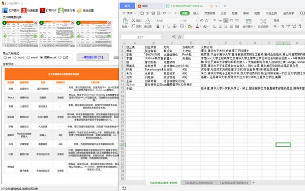Choose the txt export format

5,57
